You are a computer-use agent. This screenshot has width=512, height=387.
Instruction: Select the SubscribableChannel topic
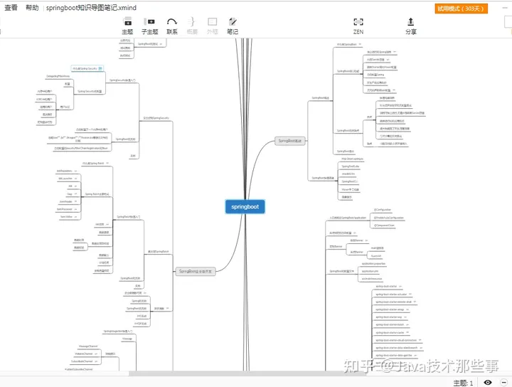[x=82, y=361]
